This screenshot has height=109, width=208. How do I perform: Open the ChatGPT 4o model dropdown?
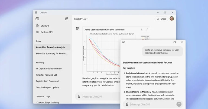tap(81, 19)
